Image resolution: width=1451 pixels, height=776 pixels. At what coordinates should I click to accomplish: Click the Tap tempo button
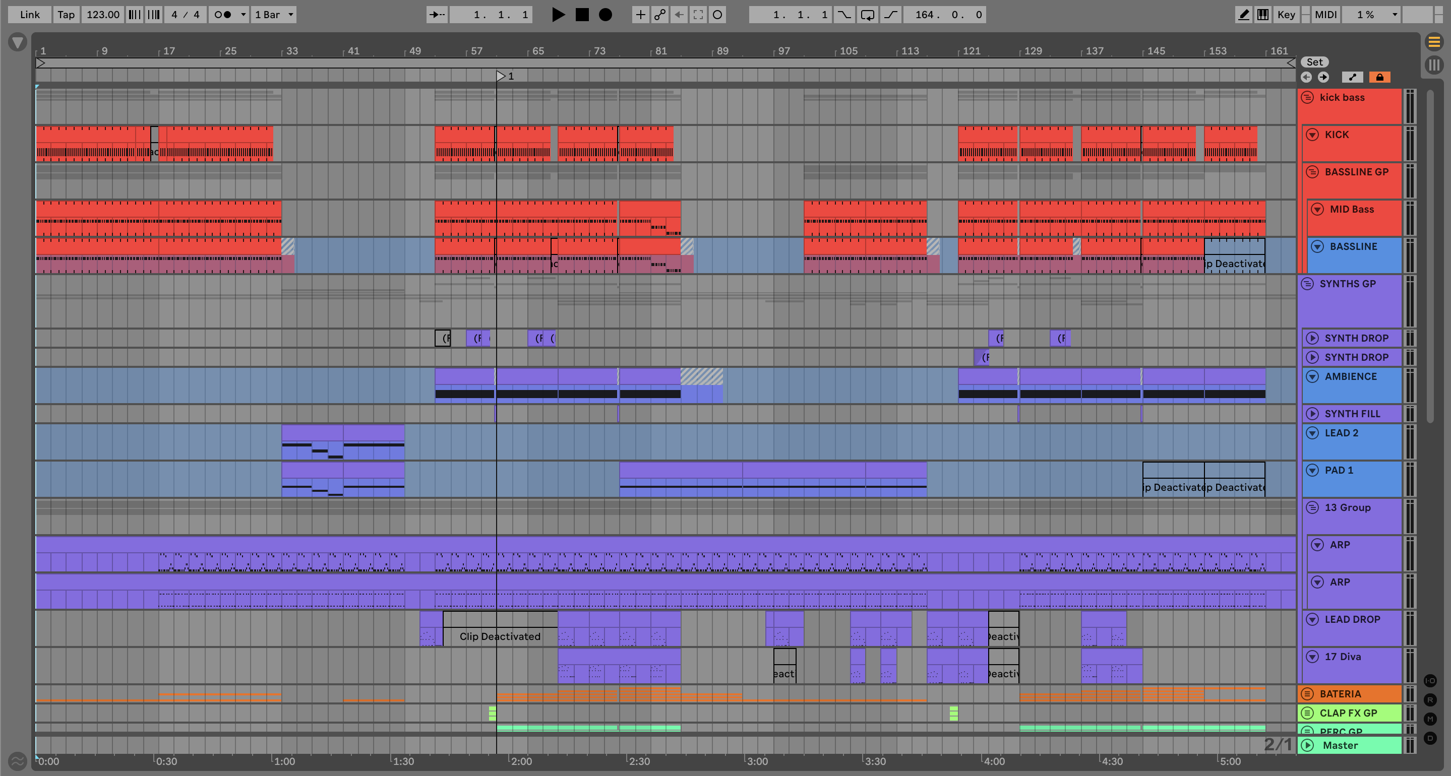tap(66, 15)
